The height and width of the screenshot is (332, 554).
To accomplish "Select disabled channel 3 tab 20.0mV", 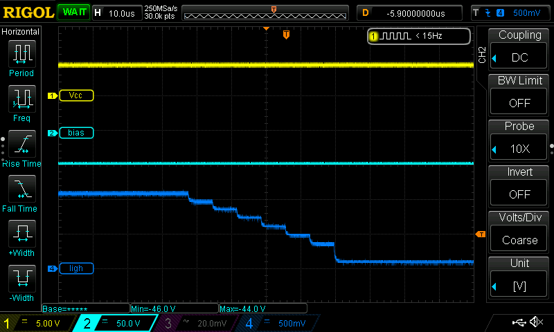I will pyautogui.click(x=196, y=323).
